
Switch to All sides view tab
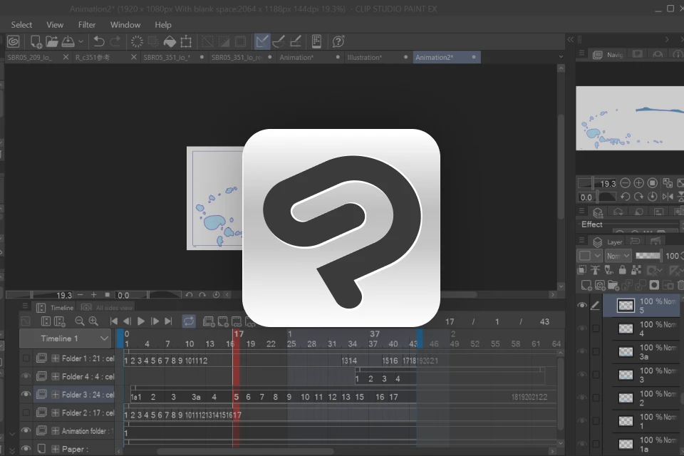[x=107, y=308]
